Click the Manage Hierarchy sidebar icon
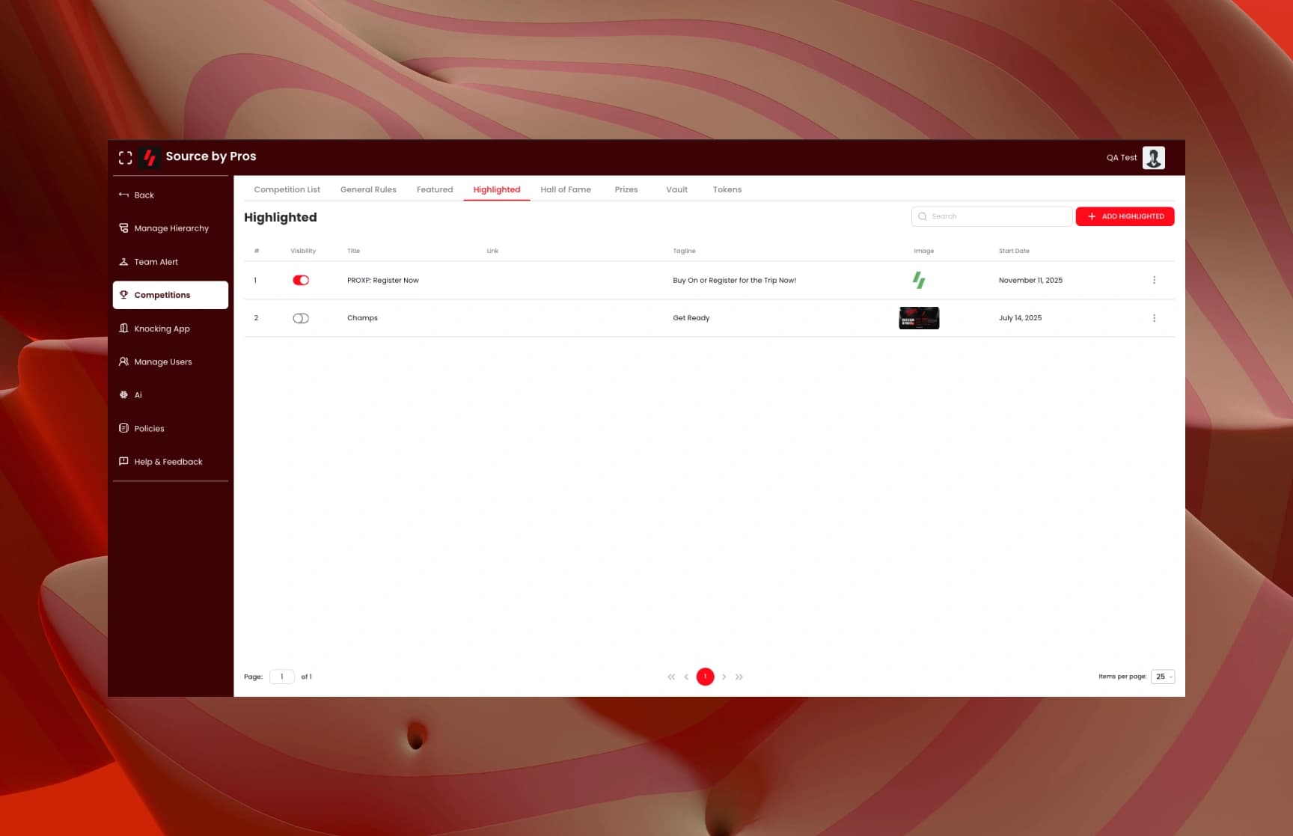This screenshot has width=1293, height=836. [123, 228]
